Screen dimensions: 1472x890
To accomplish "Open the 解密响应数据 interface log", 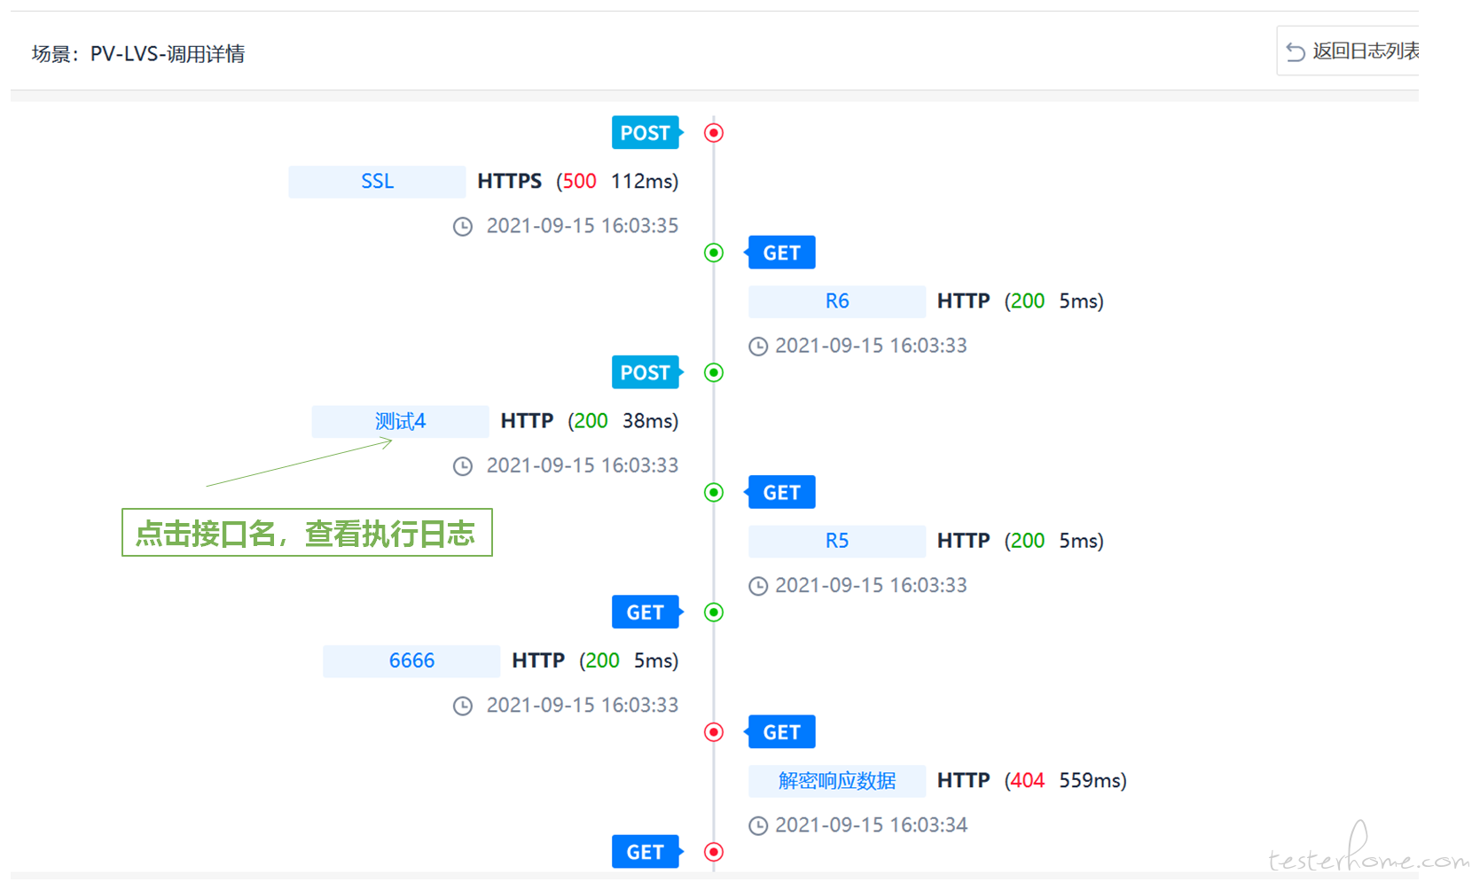I will [x=837, y=780].
